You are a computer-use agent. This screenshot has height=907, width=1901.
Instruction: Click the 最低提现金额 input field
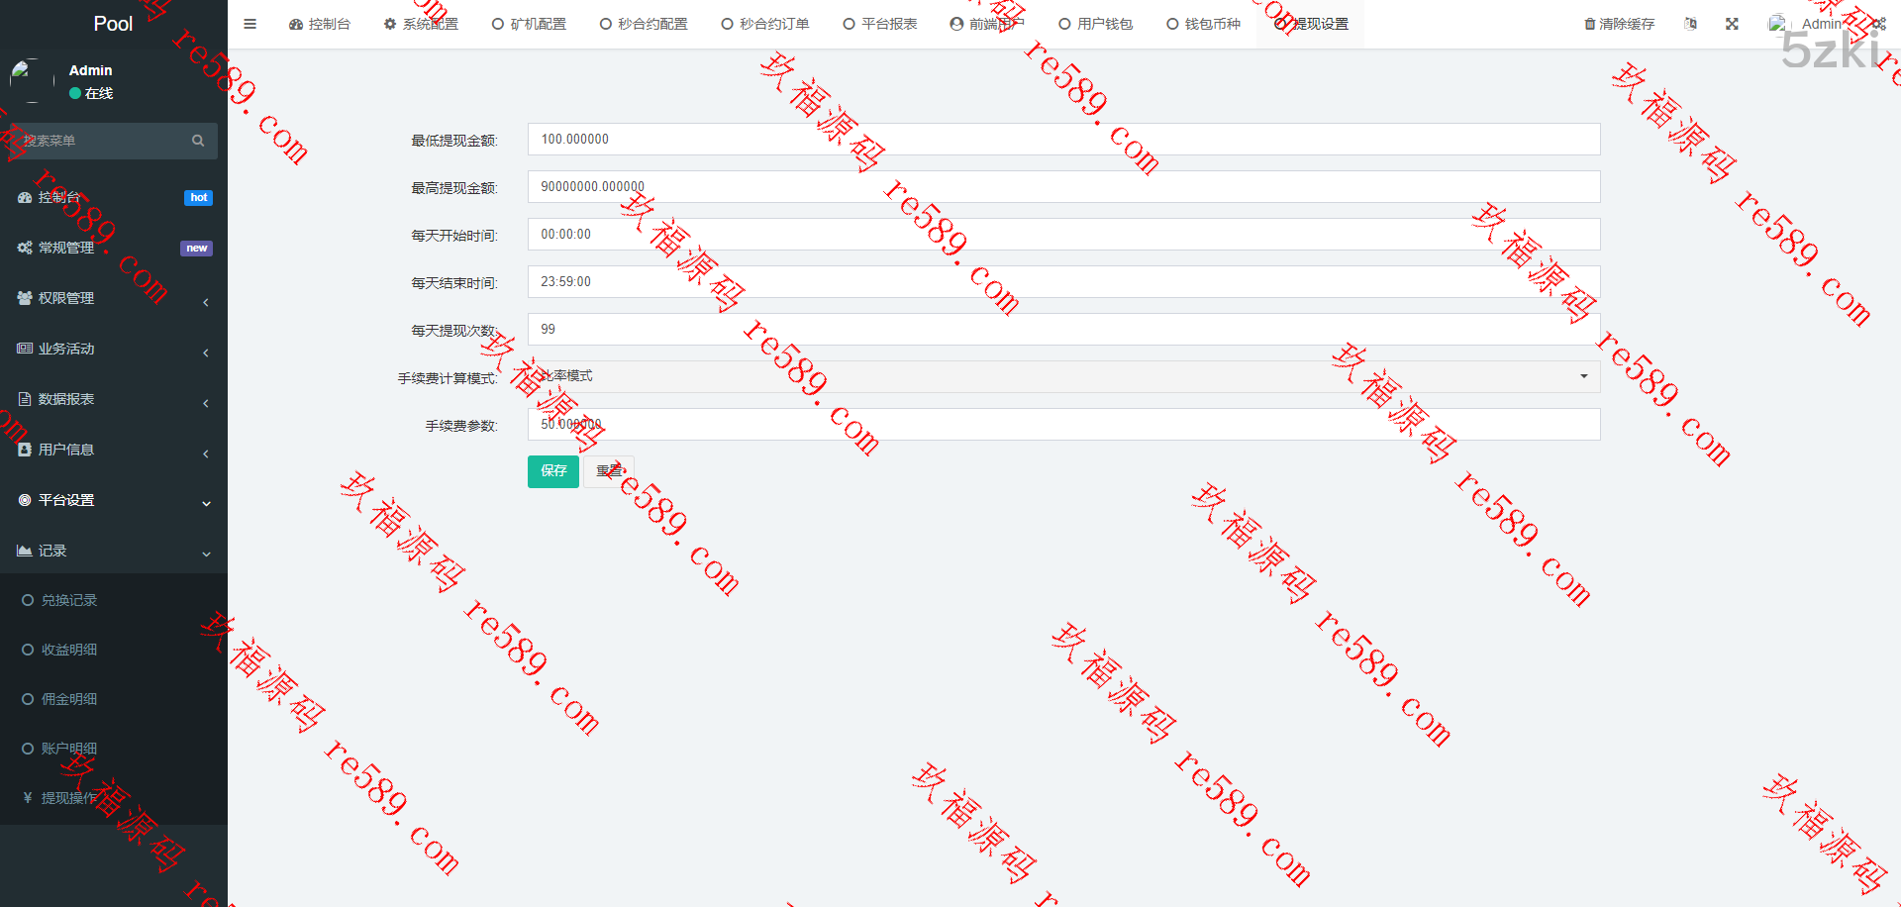1063,140
